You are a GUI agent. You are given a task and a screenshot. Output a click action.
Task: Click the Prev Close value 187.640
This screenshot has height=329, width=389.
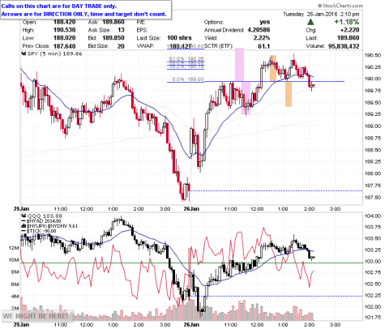pyautogui.click(x=64, y=46)
